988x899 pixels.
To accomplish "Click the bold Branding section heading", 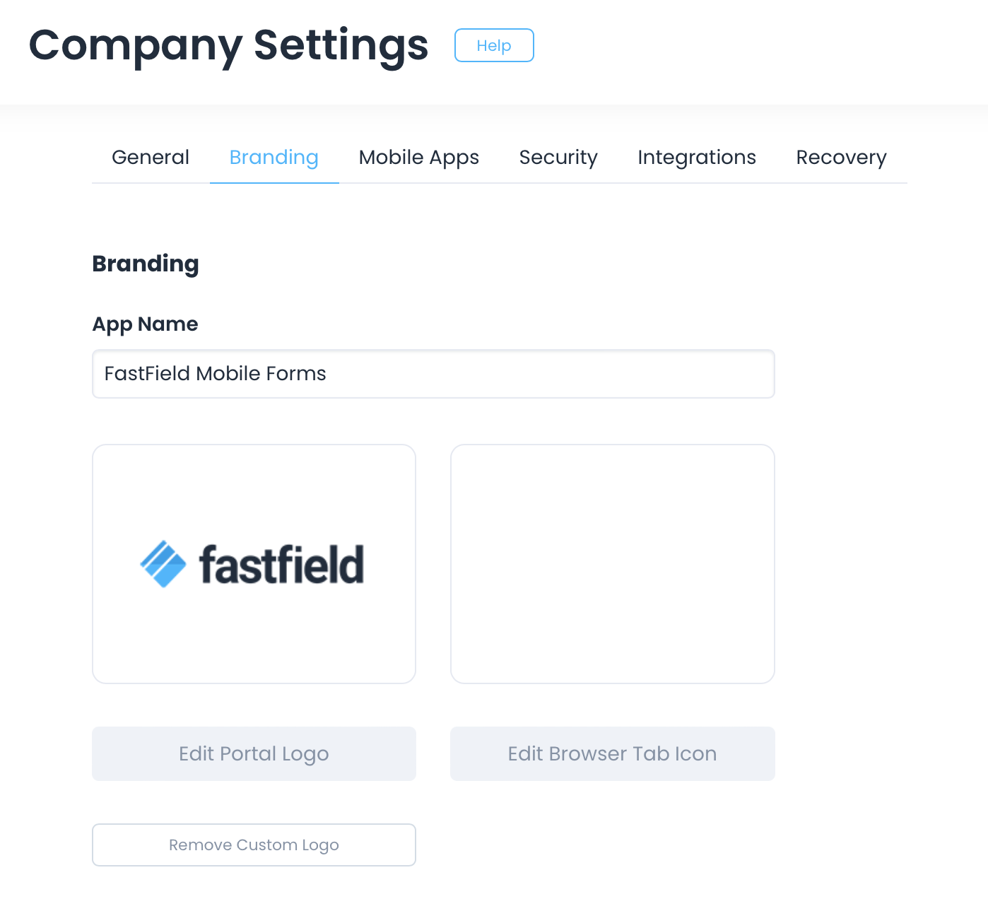I will (x=146, y=264).
